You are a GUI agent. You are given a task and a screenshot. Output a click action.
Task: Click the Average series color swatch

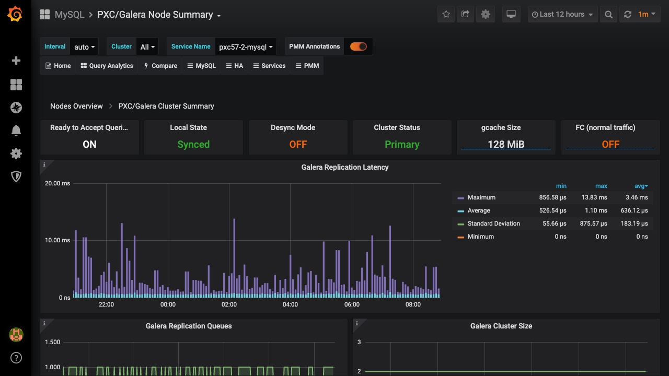(460, 211)
